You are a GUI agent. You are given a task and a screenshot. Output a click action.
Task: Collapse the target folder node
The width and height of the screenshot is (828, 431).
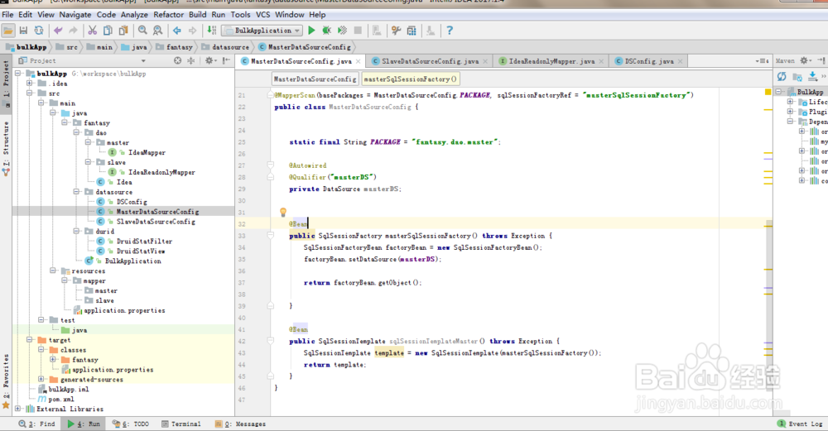(30, 340)
